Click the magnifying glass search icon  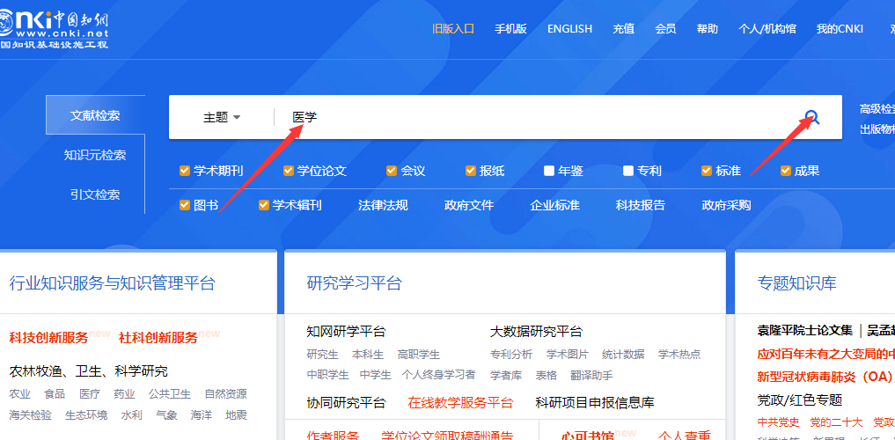click(811, 117)
